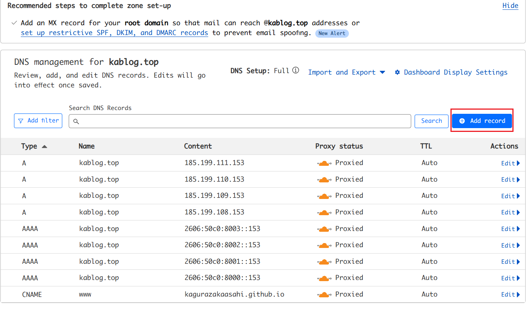529x309 pixels.
Task: Click the orange cloud for 185.199.111.153
Action: click(324, 163)
